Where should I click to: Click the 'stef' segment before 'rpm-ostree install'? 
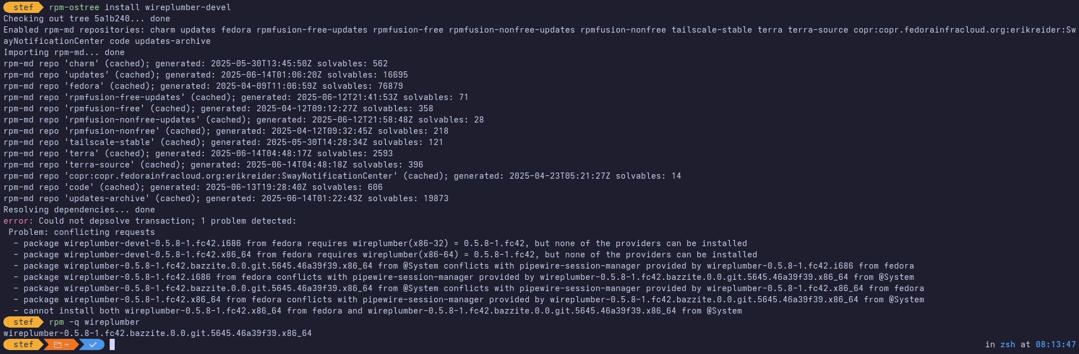click(x=24, y=7)
